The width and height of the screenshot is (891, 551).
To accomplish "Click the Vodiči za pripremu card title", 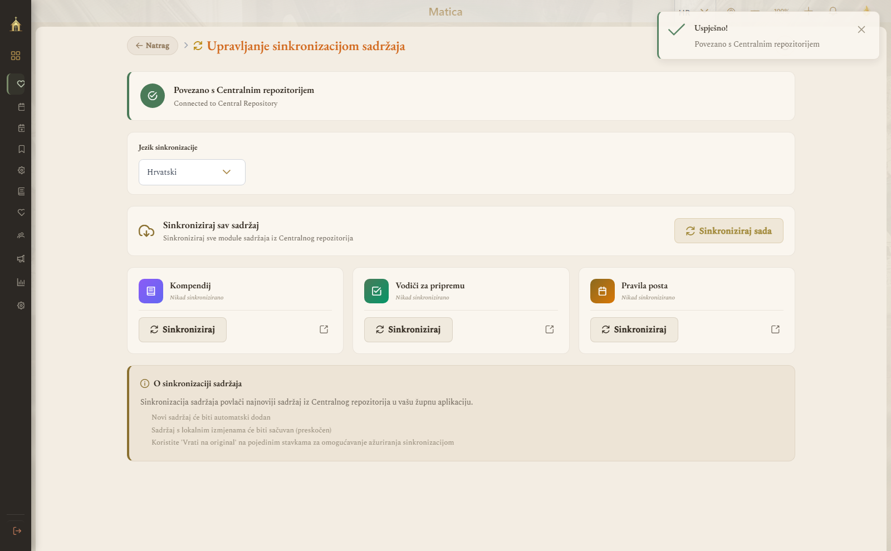I will (x=430, y=286).
